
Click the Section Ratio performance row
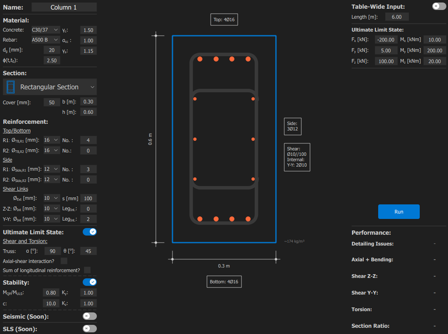(x=399, y=326)
